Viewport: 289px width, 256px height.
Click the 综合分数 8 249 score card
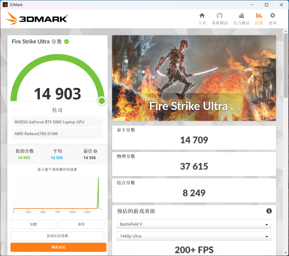(x=194, y=190)
